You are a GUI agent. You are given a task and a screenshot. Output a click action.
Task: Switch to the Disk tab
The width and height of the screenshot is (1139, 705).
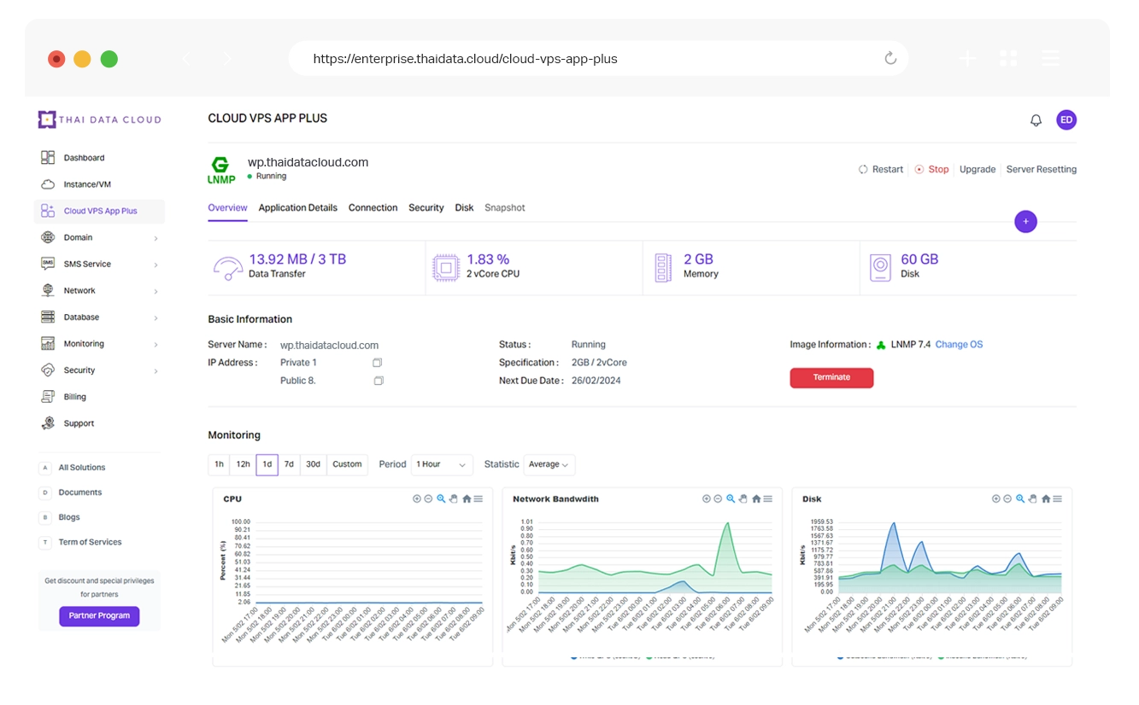[x=464, y=208]
